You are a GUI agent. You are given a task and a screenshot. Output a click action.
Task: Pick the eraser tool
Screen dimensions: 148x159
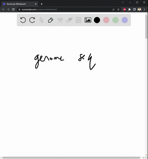click(69, 20)
